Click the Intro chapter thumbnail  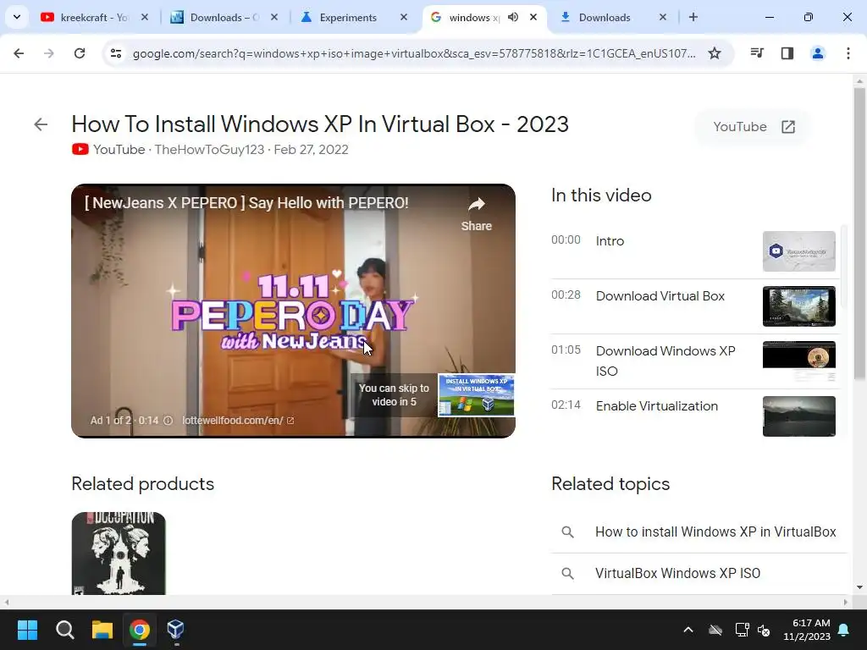point(799,251)
